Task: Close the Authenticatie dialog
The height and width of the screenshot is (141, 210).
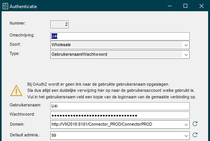Action: click(x=202, y=6)
